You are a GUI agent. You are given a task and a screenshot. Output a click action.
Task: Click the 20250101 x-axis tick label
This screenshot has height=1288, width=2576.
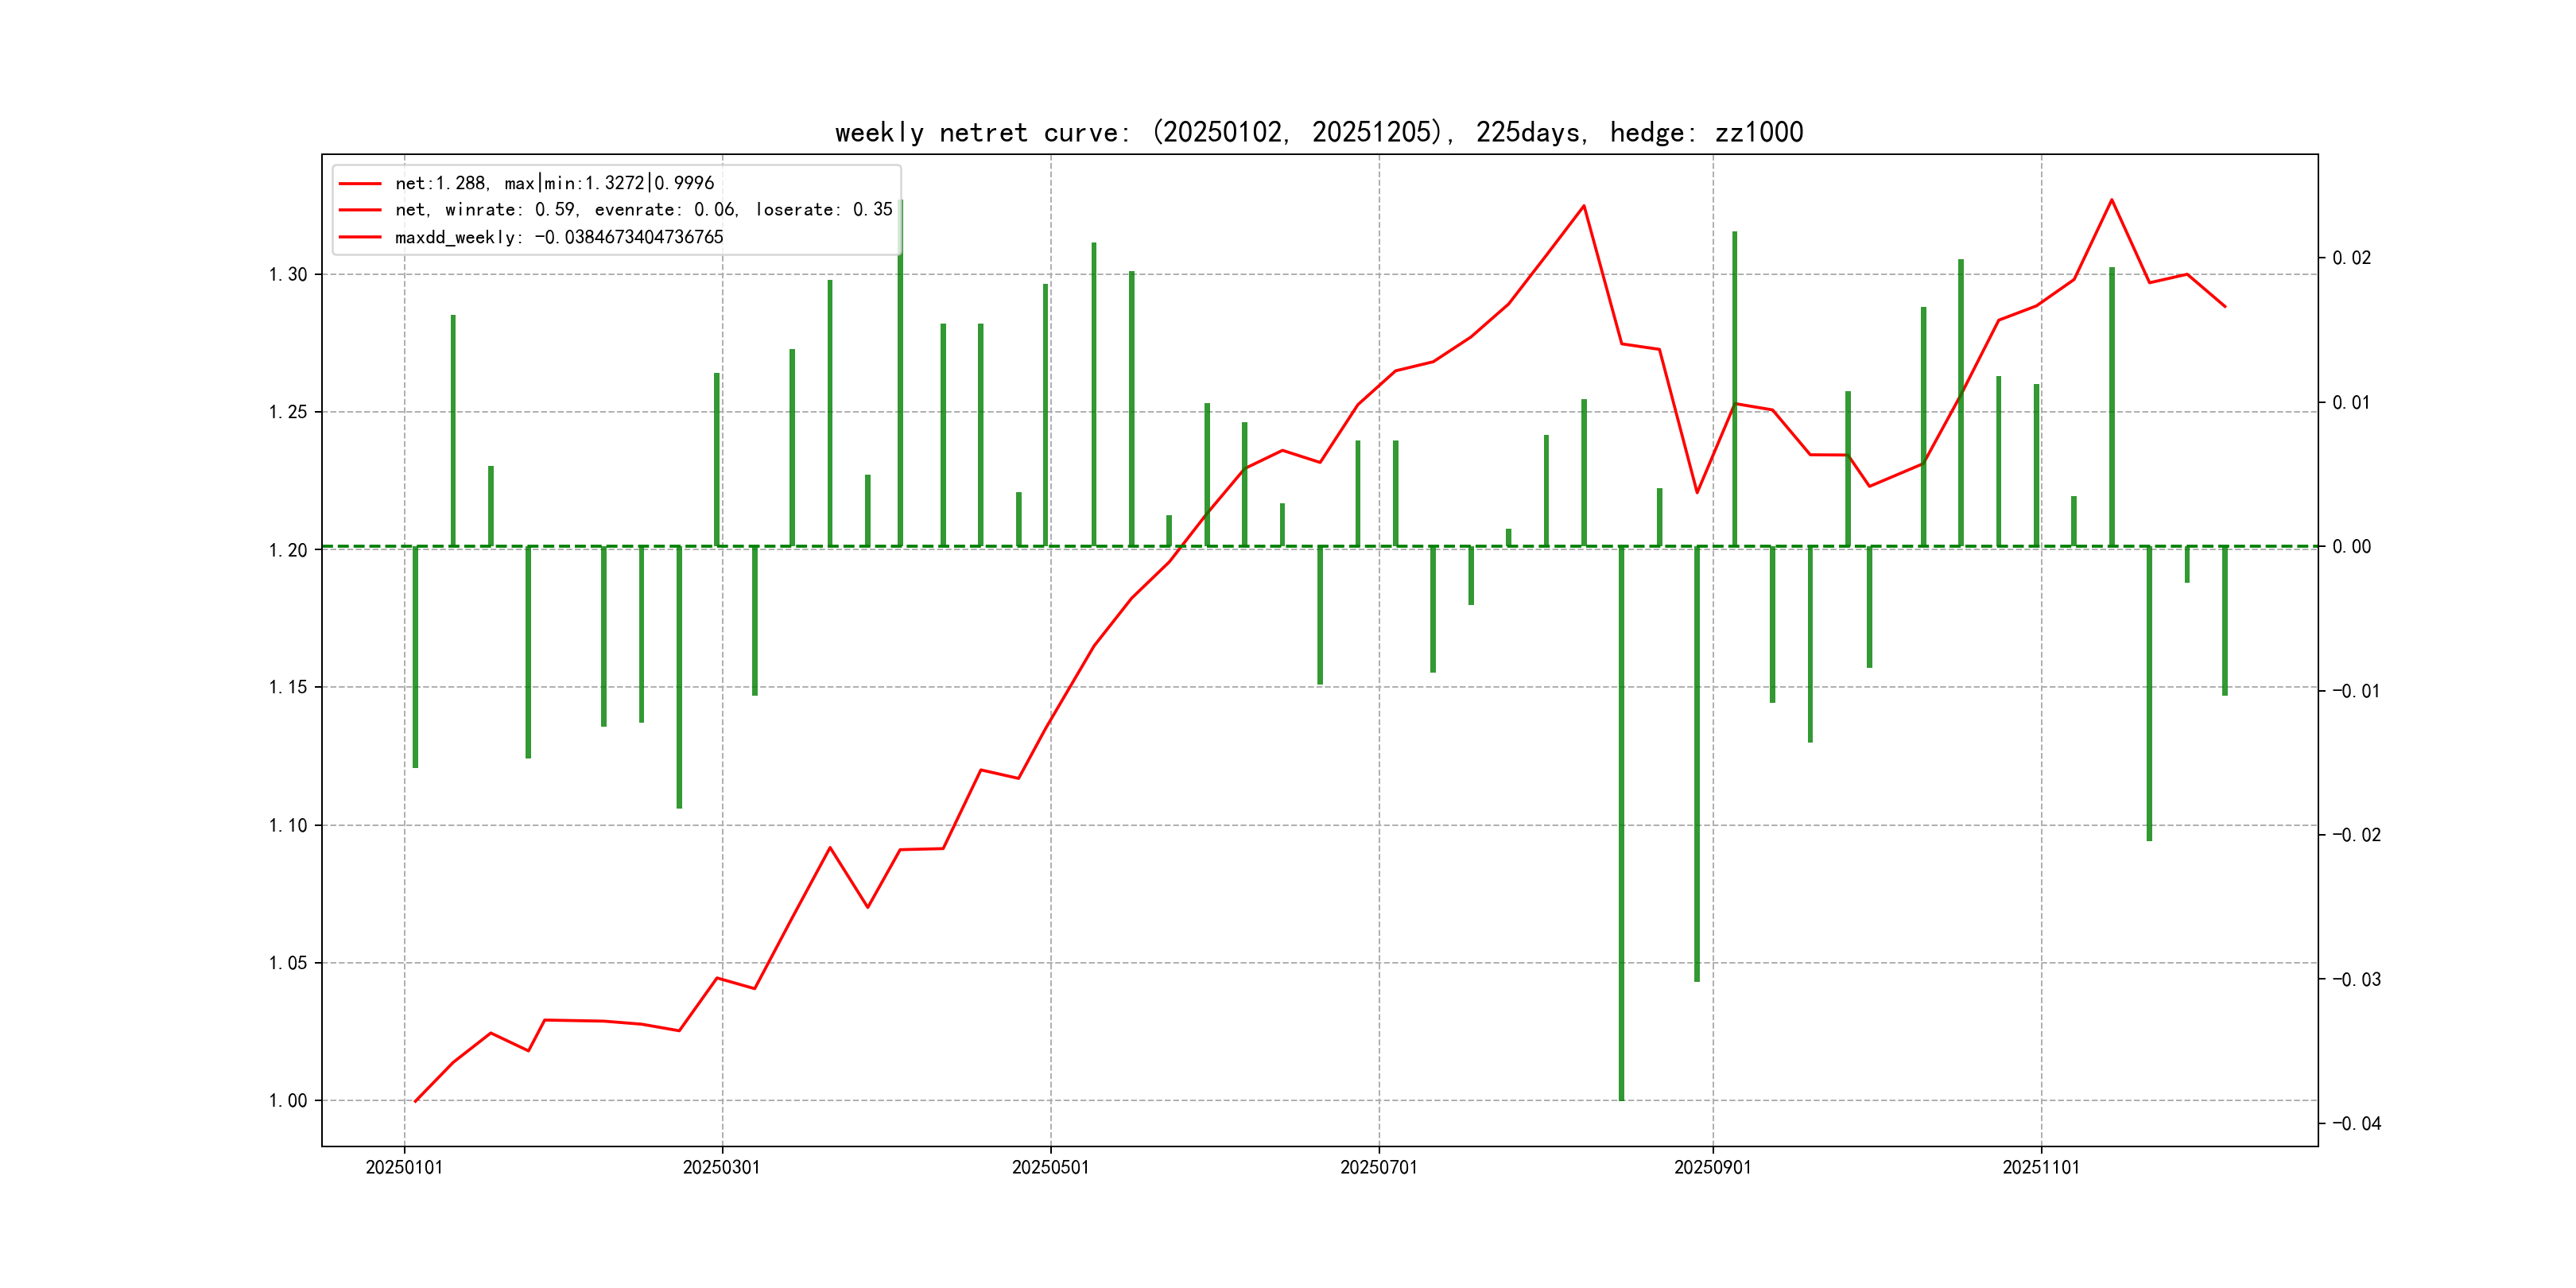tap(404, 1167)
